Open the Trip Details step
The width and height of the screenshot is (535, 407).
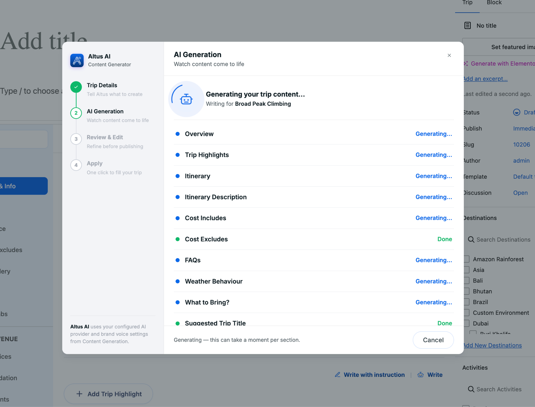[x=102, y=85]
